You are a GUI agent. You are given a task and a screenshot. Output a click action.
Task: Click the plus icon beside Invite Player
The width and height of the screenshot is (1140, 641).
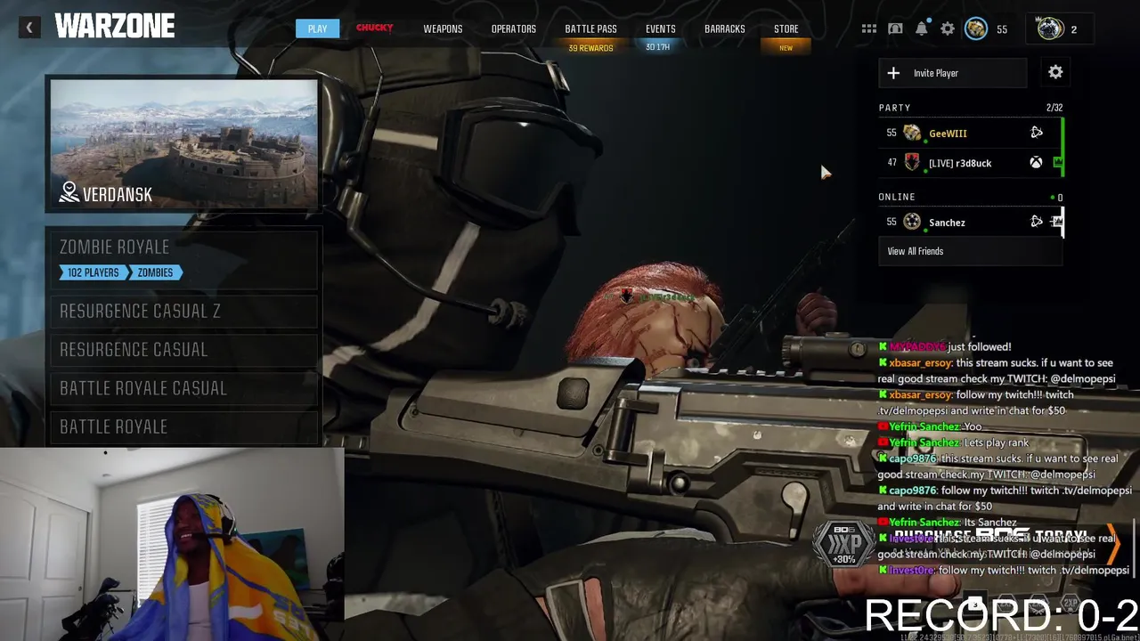[x=893, y=73]
